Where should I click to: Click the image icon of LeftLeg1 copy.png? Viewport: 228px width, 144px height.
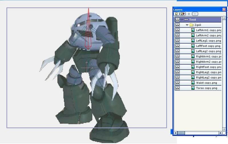pyautogui.click(x=193, y=41)
